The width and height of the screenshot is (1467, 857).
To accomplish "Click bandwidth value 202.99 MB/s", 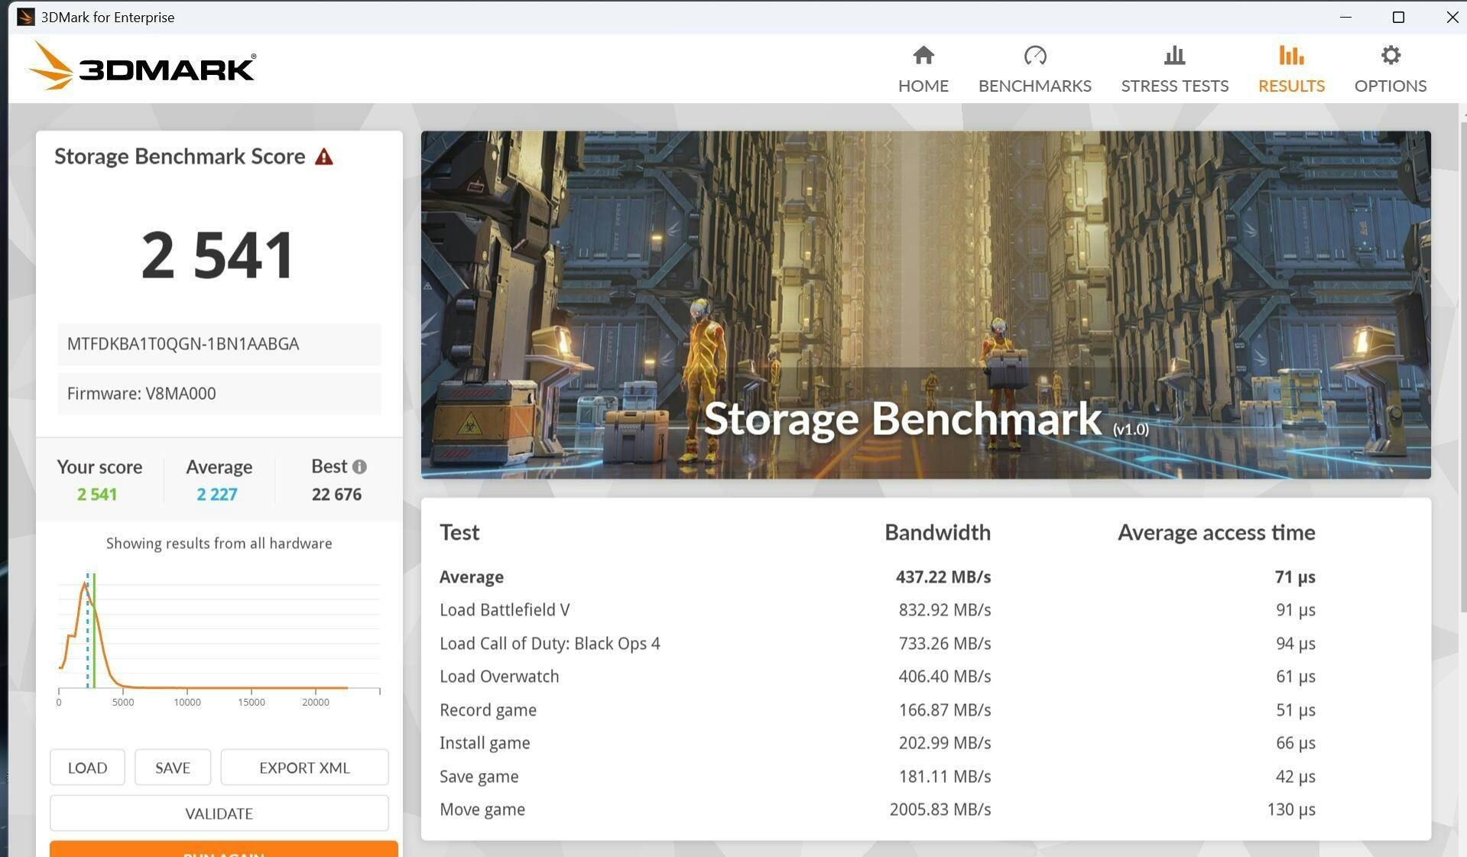I will point(945,743).
